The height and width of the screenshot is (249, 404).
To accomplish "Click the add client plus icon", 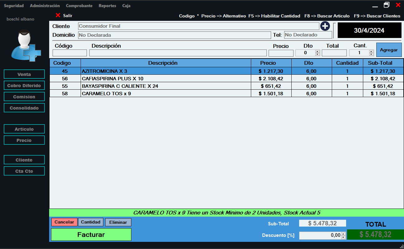I will [325, 26].
